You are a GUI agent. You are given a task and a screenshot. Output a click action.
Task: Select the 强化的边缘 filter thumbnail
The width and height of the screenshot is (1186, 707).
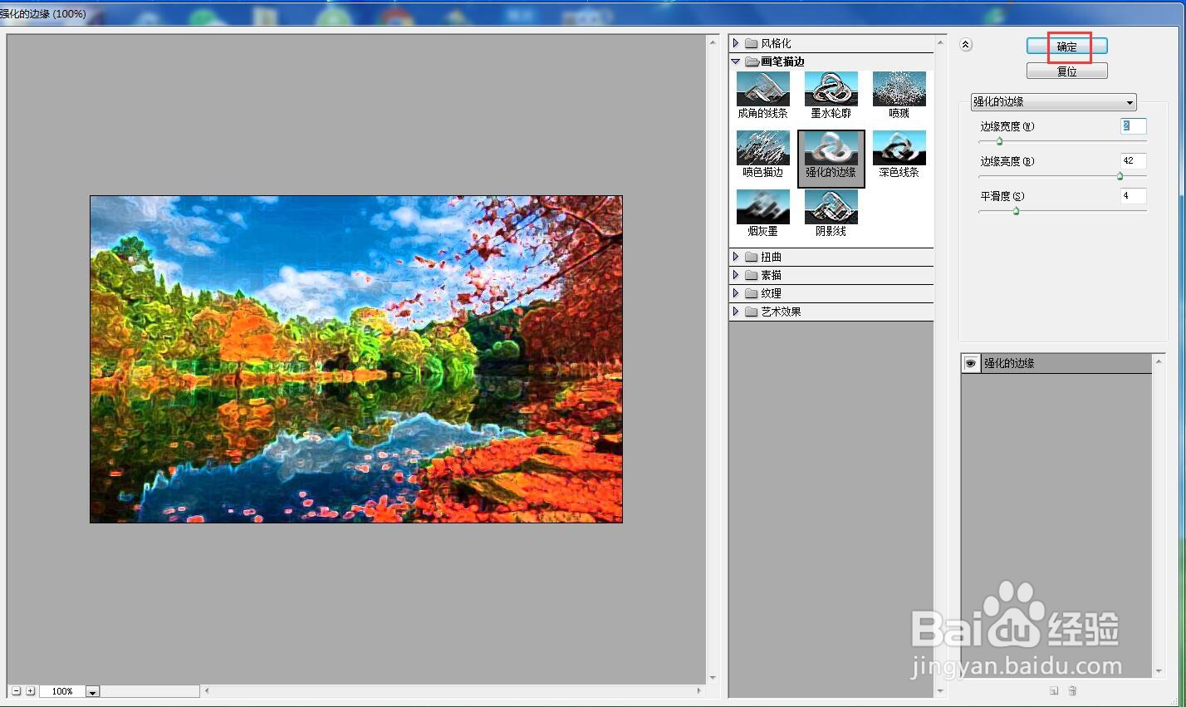point(831,158)
